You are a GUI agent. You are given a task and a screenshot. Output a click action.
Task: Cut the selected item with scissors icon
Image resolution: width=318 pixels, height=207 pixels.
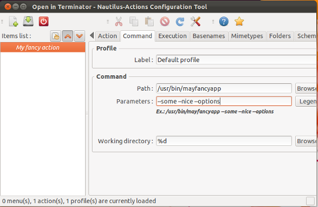119,22
